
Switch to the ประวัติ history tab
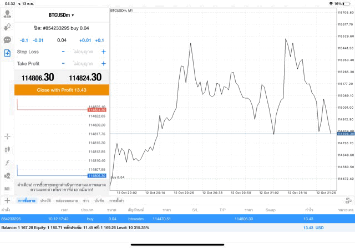[x=45, y=200]
